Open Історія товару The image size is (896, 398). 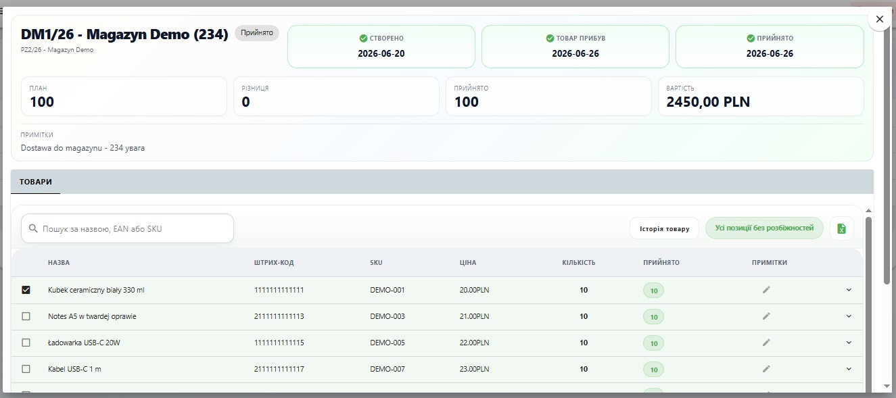(664, 228)
